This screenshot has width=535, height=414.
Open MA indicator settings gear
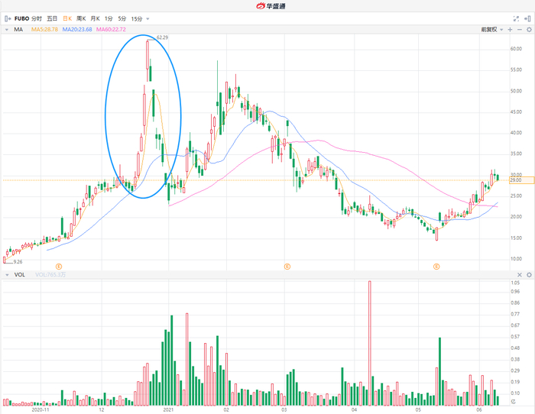529,30
